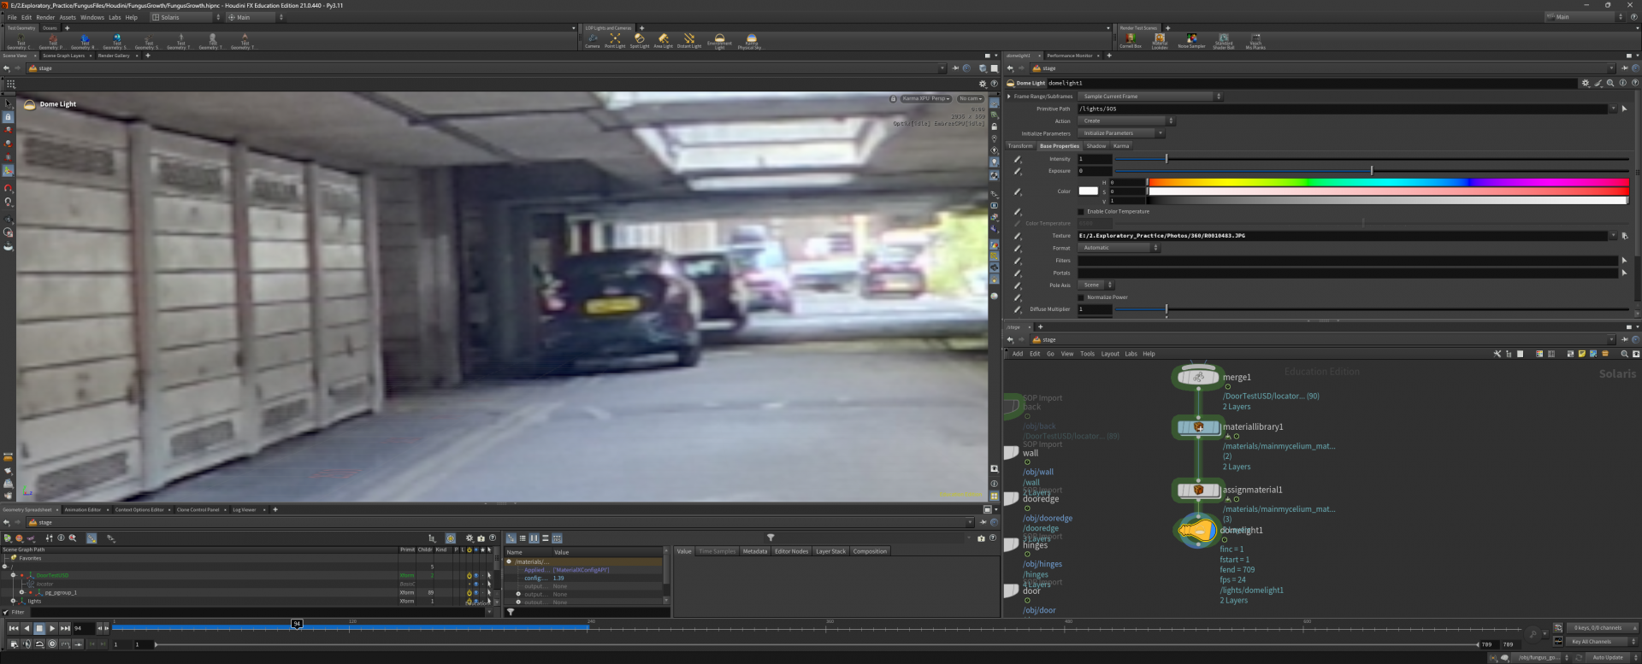
Task: Click the Layer Stack button
Action: pyautogui.click(x=830, y=551)
